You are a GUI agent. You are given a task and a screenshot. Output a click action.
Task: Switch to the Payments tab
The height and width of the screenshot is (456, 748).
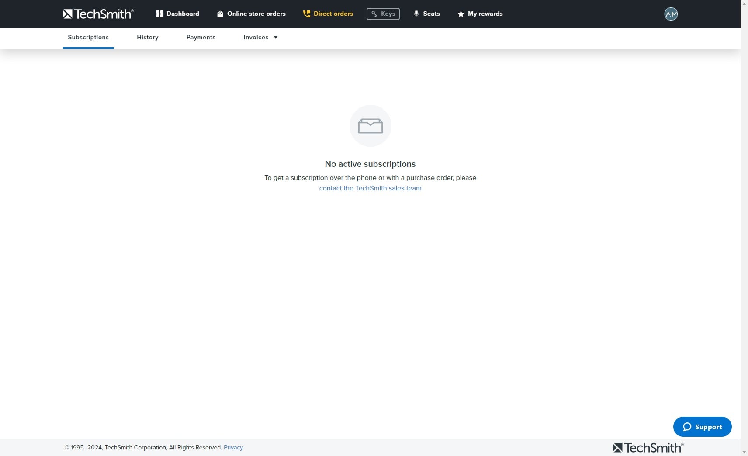tap(201, 38)
